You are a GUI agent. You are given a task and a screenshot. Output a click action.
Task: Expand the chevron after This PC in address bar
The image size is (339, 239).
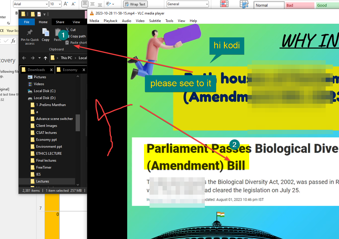click(x=76, y=58)
